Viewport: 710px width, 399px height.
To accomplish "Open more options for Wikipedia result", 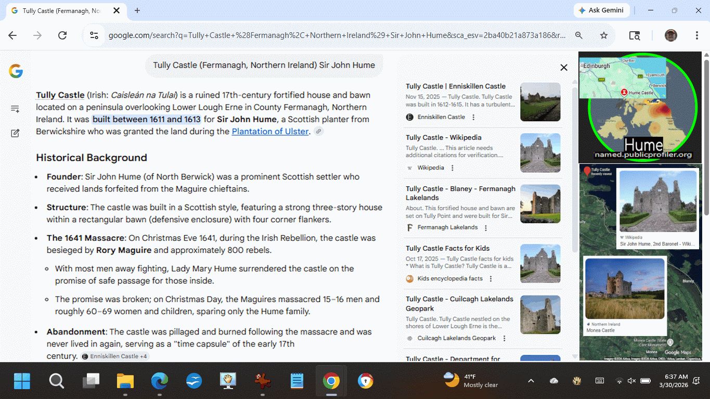I will [453, 168].
